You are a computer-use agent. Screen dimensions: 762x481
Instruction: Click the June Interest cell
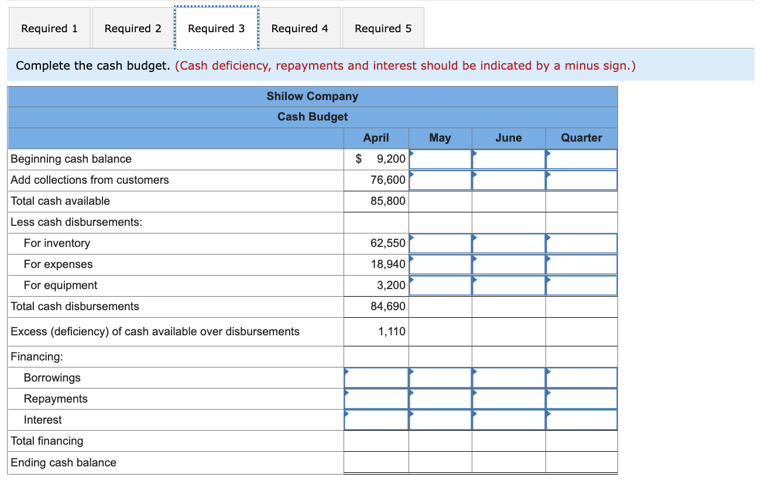[508, 420]
